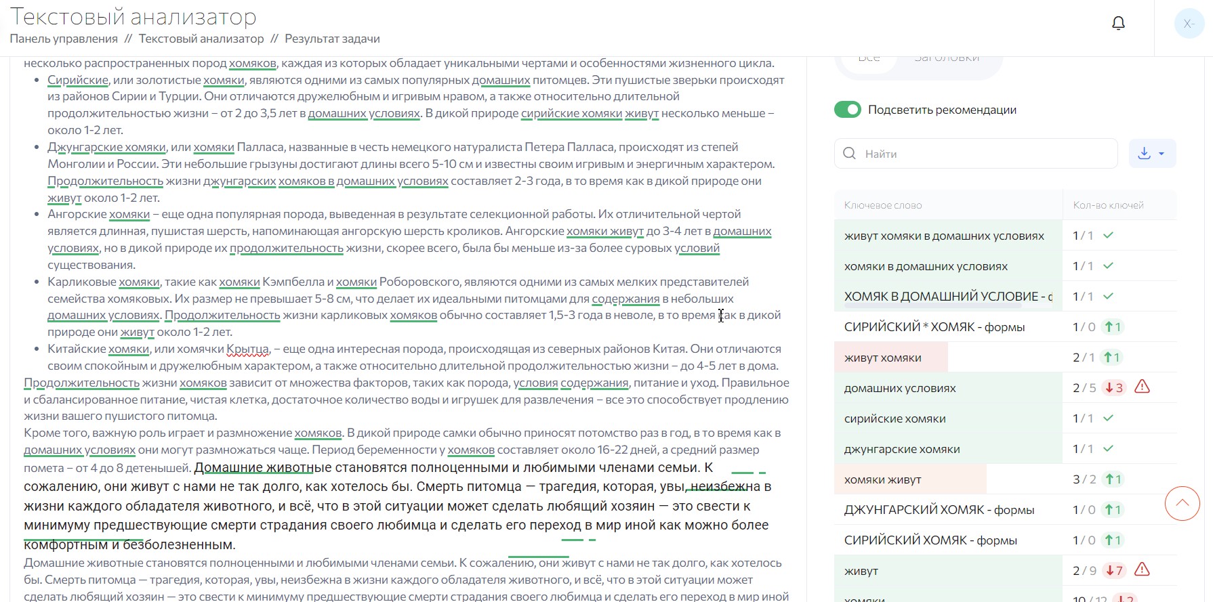
Task: Click checkmark next to 'сирийские хомяки'
Action: (1108, 418)
